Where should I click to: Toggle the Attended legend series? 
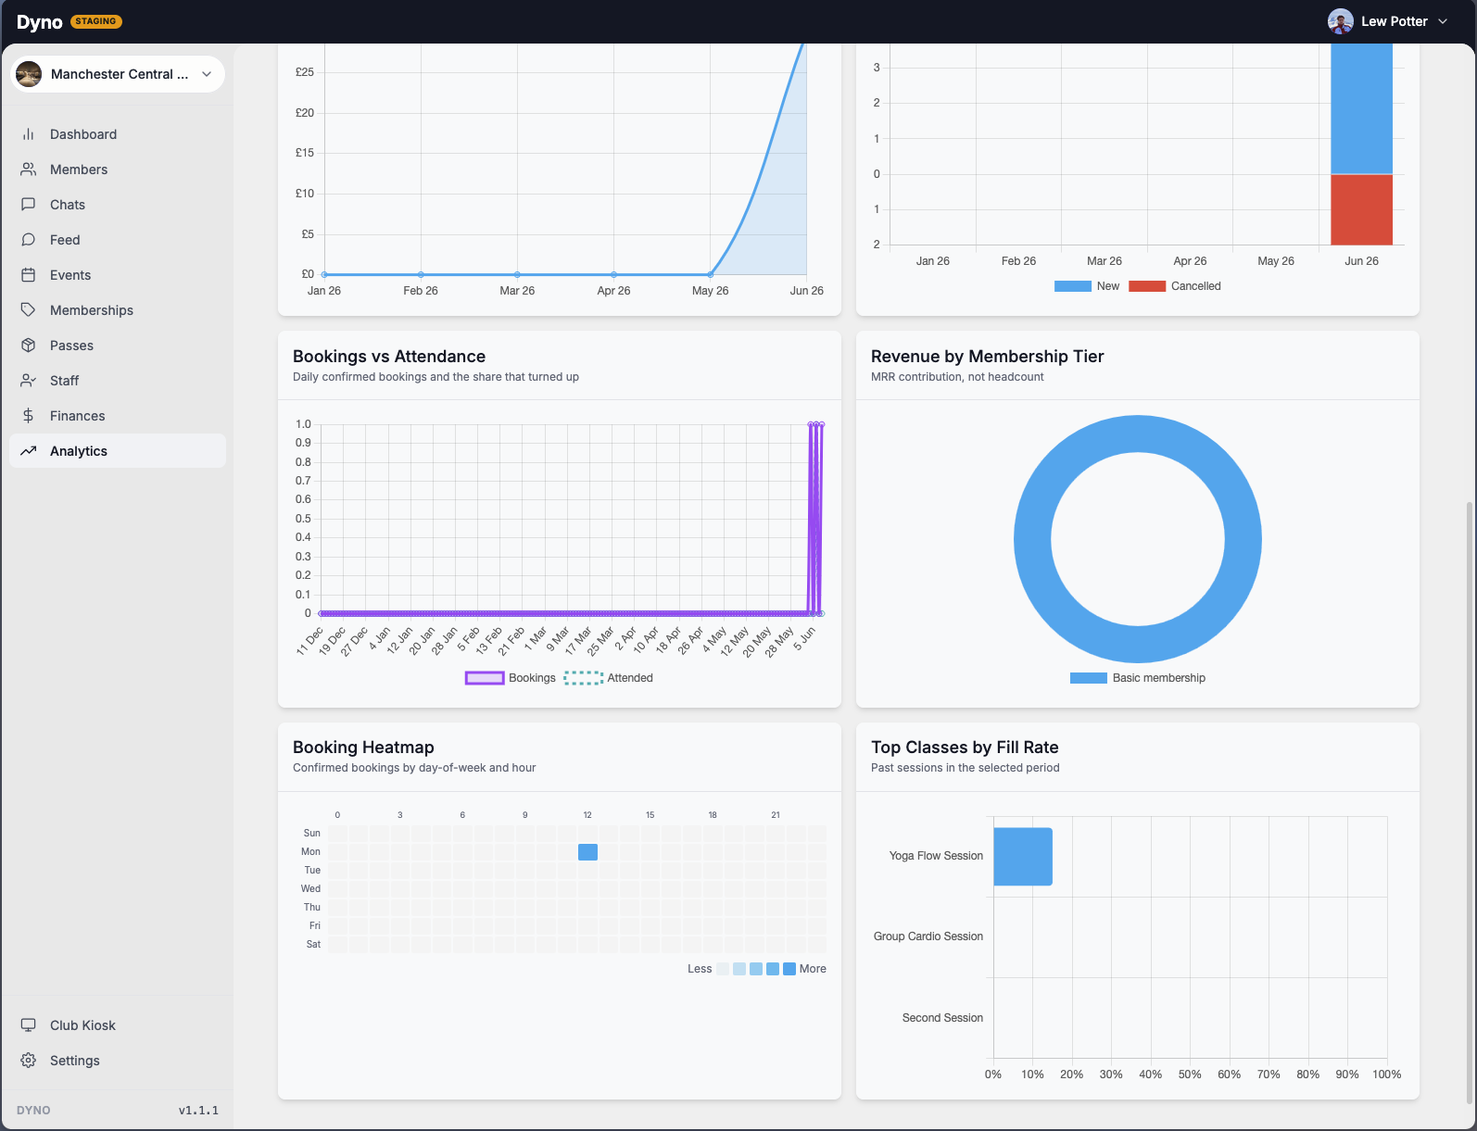coord(609,678)
